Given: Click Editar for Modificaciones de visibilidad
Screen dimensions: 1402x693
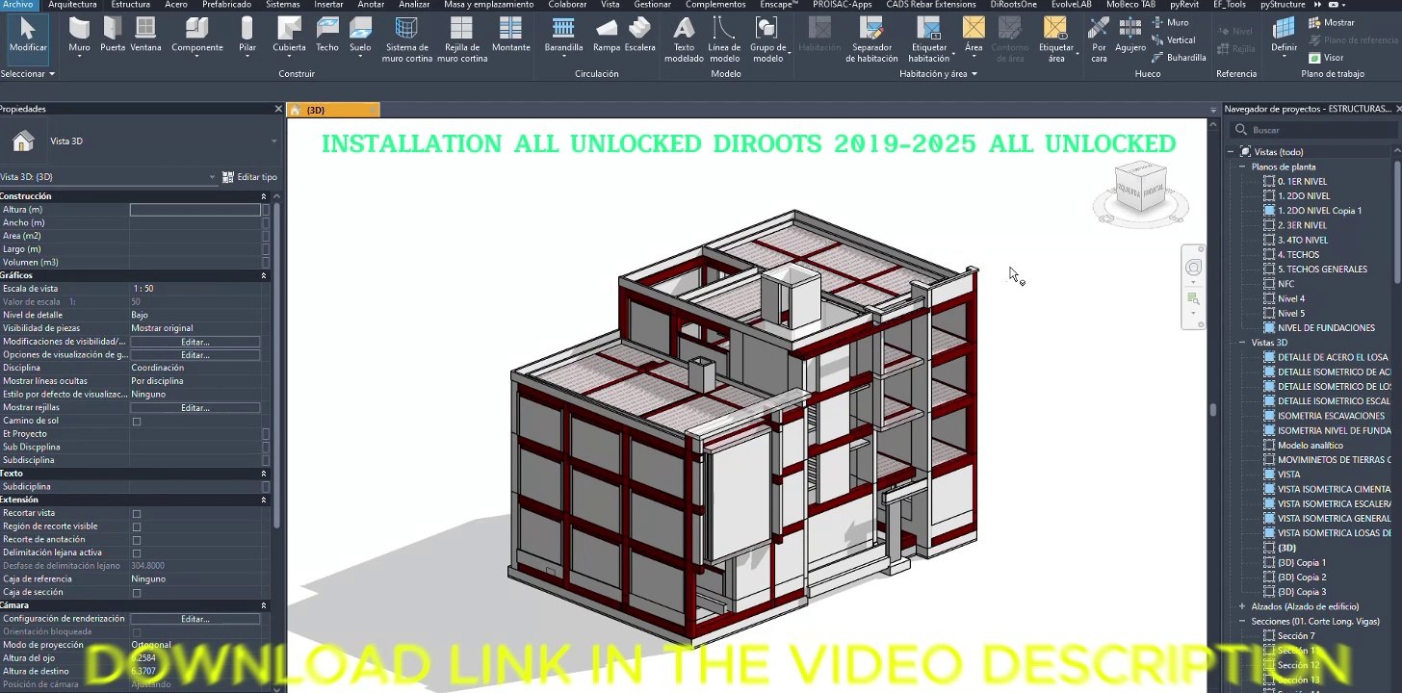Looking at the screenshot, I should (195, 342).
